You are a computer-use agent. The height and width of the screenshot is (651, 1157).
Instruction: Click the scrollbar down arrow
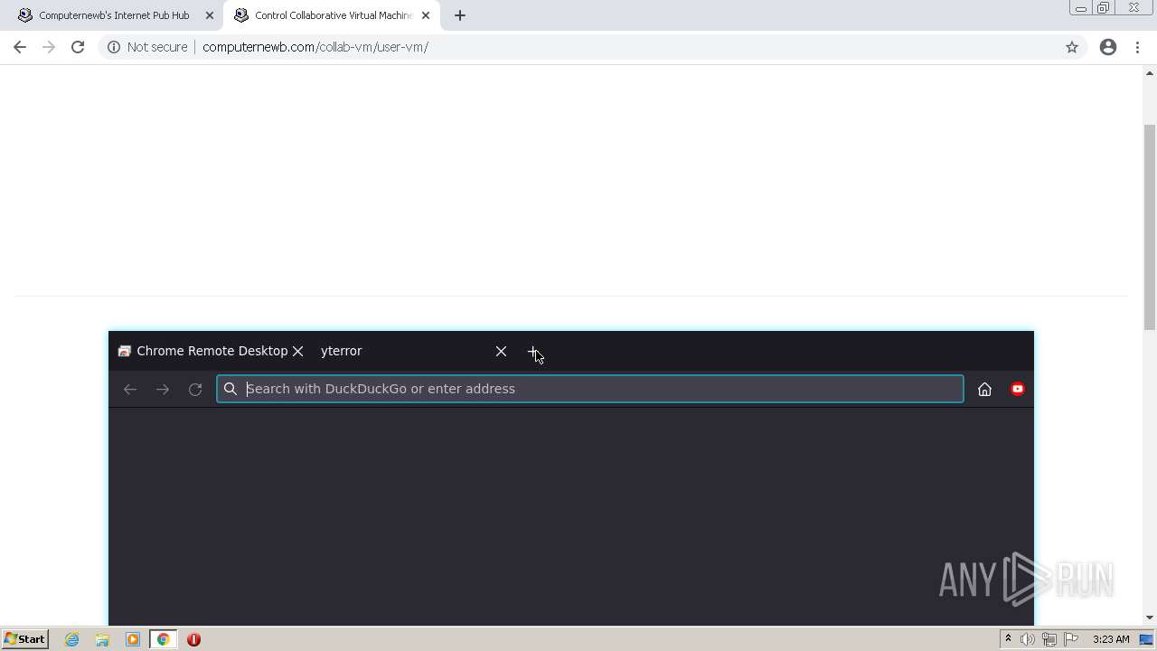pyautogui.click(x=1150, y=618)
